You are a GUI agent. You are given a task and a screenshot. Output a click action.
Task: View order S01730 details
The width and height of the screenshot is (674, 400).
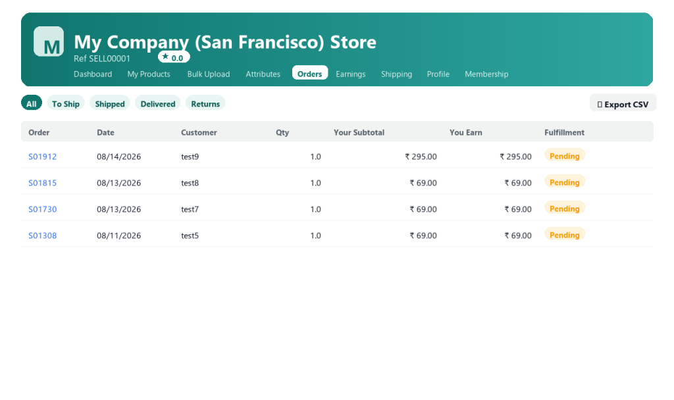click(x=43, y=209)
